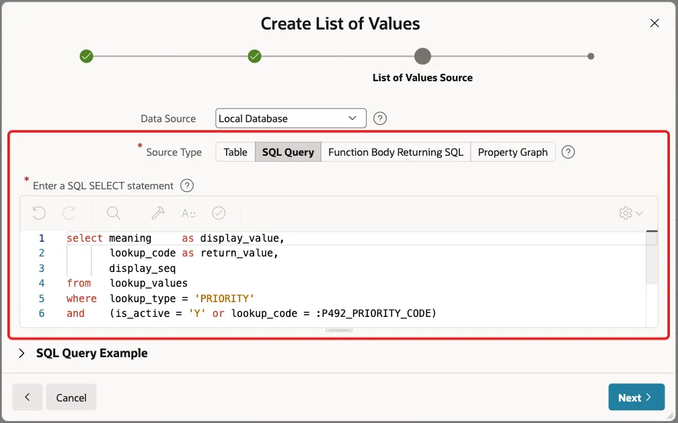
Task: Click the autocomplete A: icon
Action: click(x=188, y=213)
